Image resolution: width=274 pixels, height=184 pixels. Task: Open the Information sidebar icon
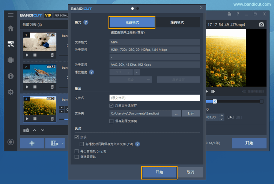11,76
